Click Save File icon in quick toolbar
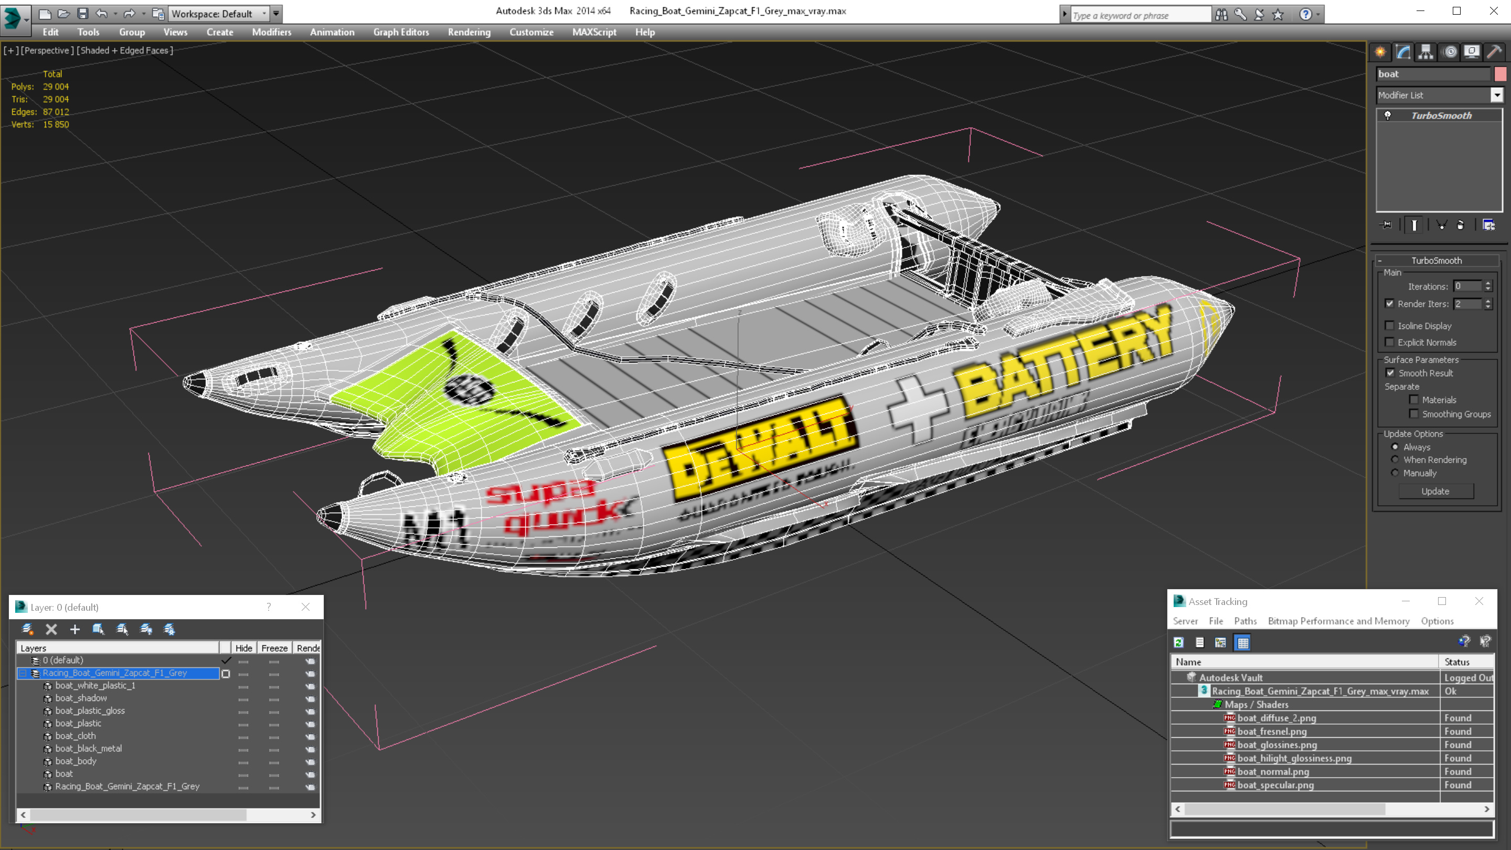This screenshot has height=850, width=1511. coord(83,13)
